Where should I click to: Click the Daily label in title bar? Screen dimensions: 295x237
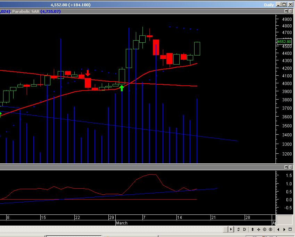click(x=269, y=5)
